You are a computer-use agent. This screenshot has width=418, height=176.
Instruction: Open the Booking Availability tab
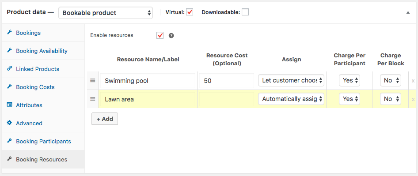click(43, 51)
